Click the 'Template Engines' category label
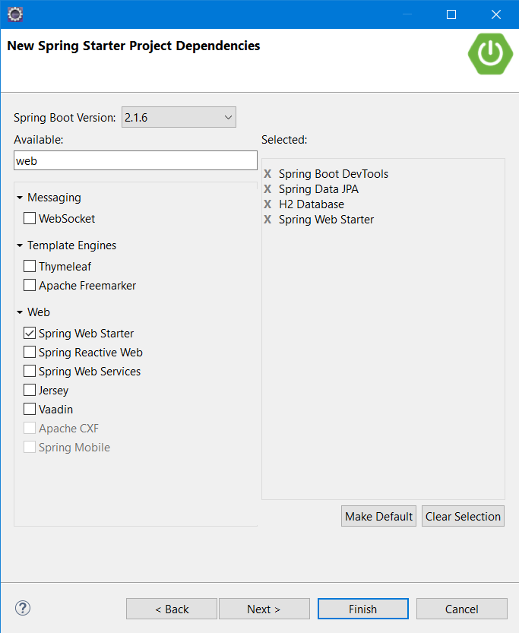 (x=72, y=245)
